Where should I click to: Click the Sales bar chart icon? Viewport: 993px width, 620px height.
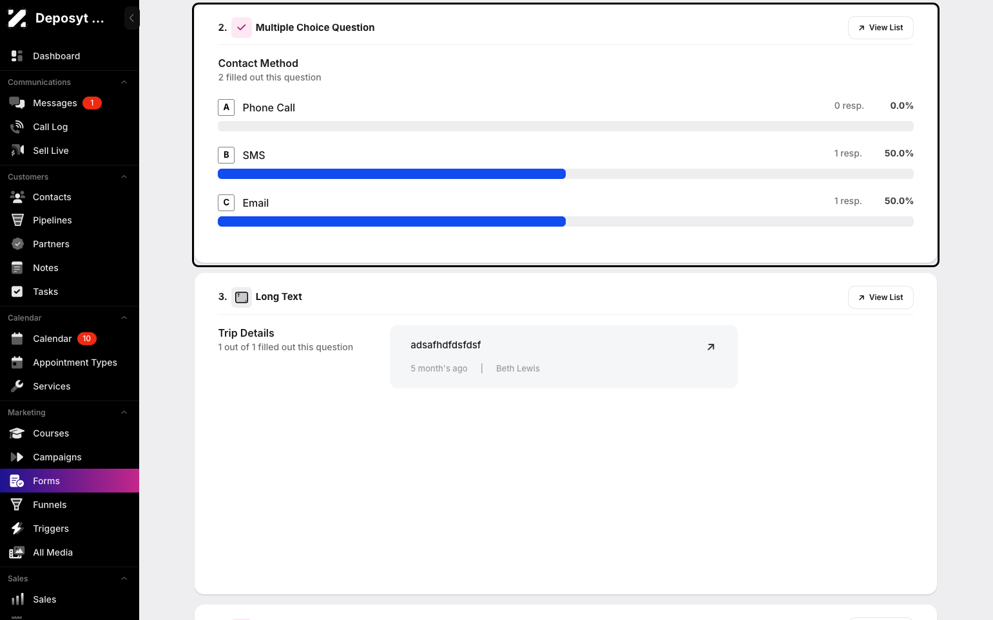point(17,599)
